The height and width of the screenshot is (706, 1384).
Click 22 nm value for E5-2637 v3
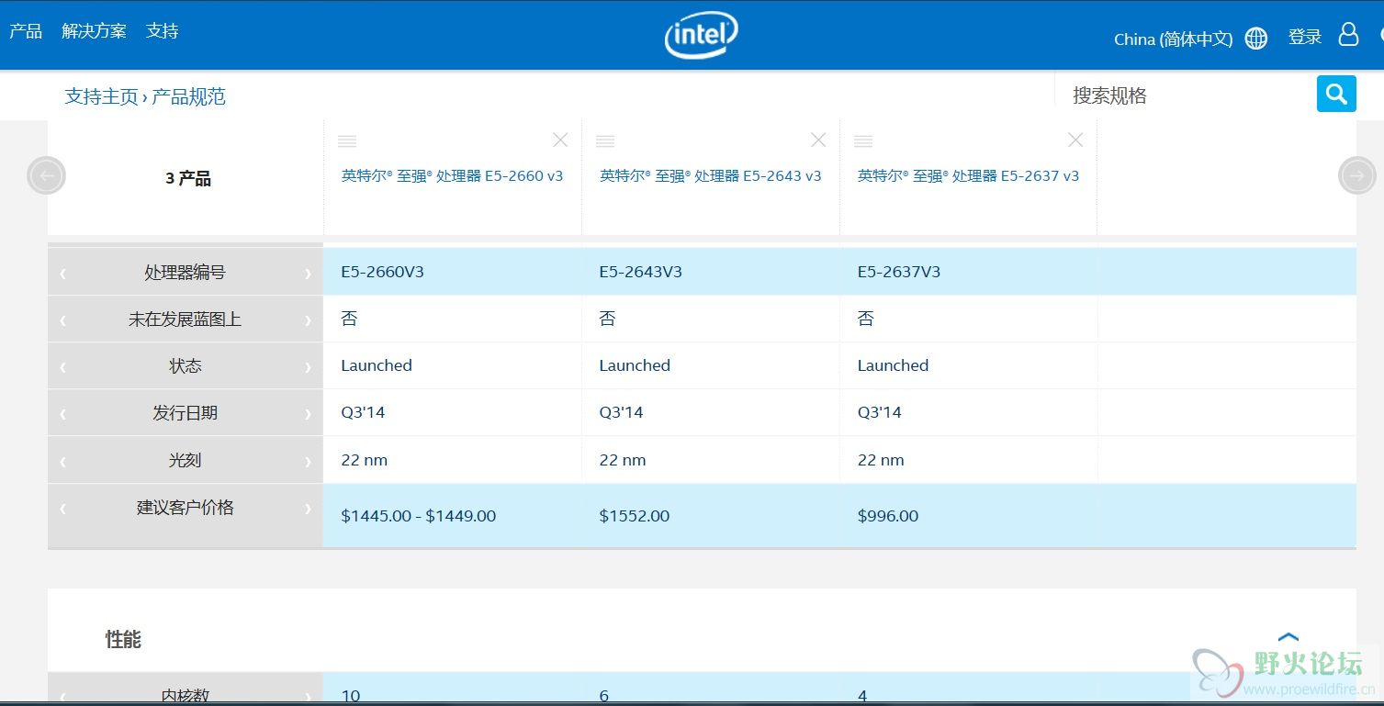[x=880, y=460]
